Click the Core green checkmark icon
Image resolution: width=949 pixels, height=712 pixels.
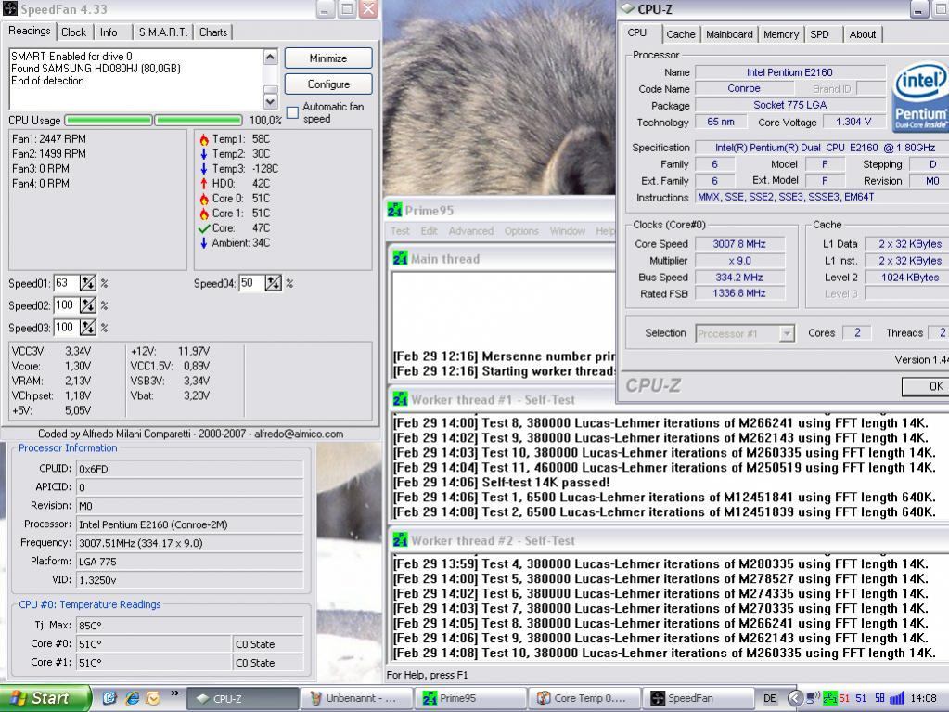click(204, 228)
